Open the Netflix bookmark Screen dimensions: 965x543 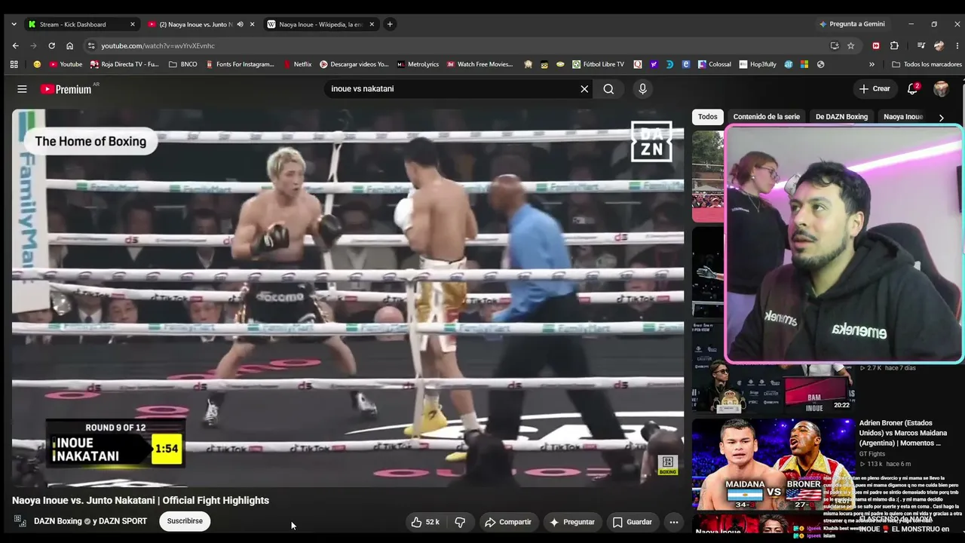297,64
